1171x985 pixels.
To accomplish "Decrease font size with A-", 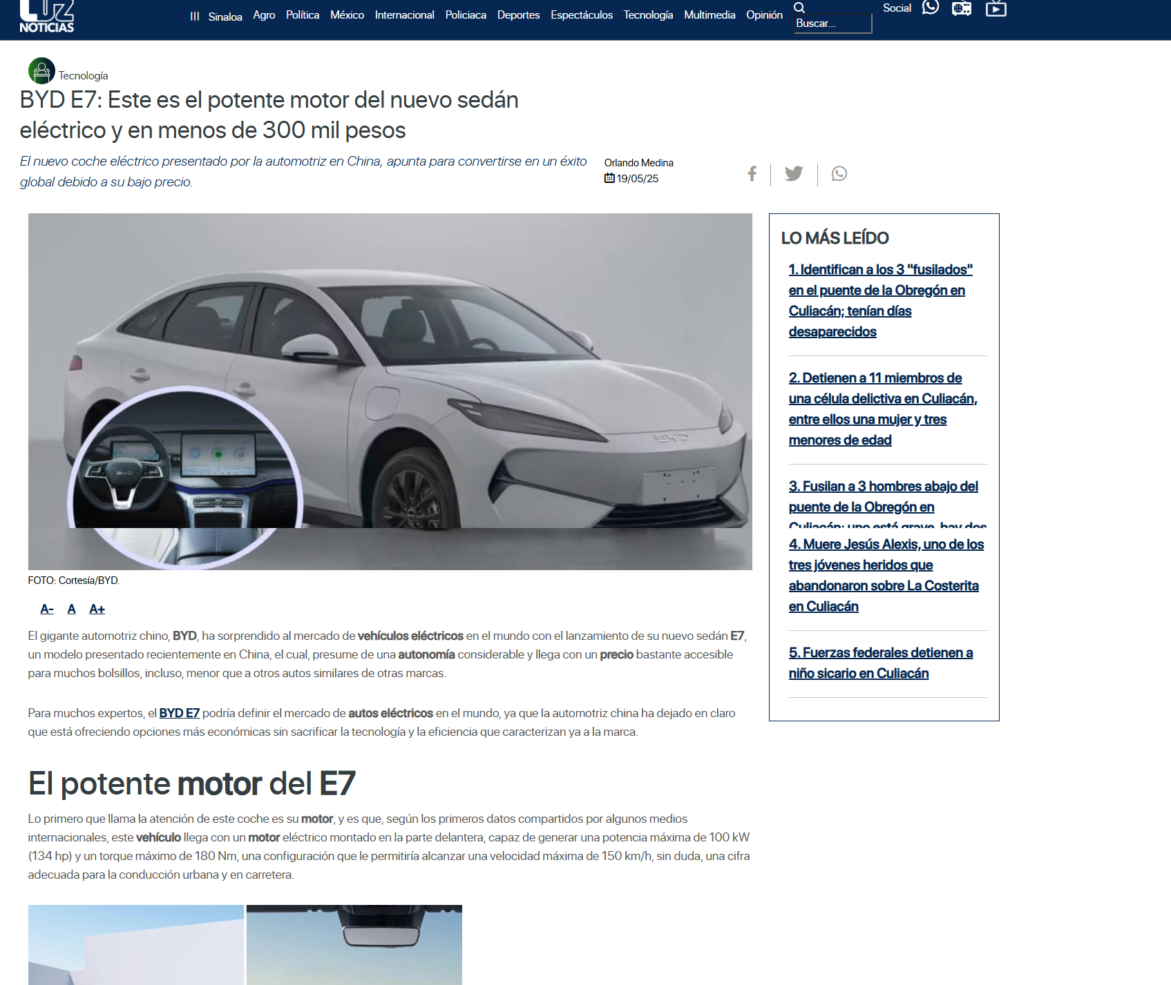I will (47, 609).
